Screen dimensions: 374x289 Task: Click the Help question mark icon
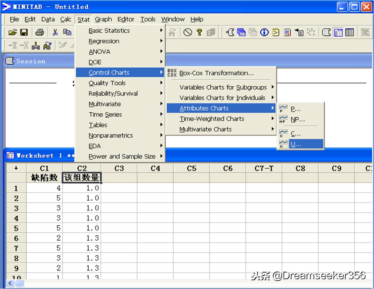pyautogui.click(x=199, y=32)
